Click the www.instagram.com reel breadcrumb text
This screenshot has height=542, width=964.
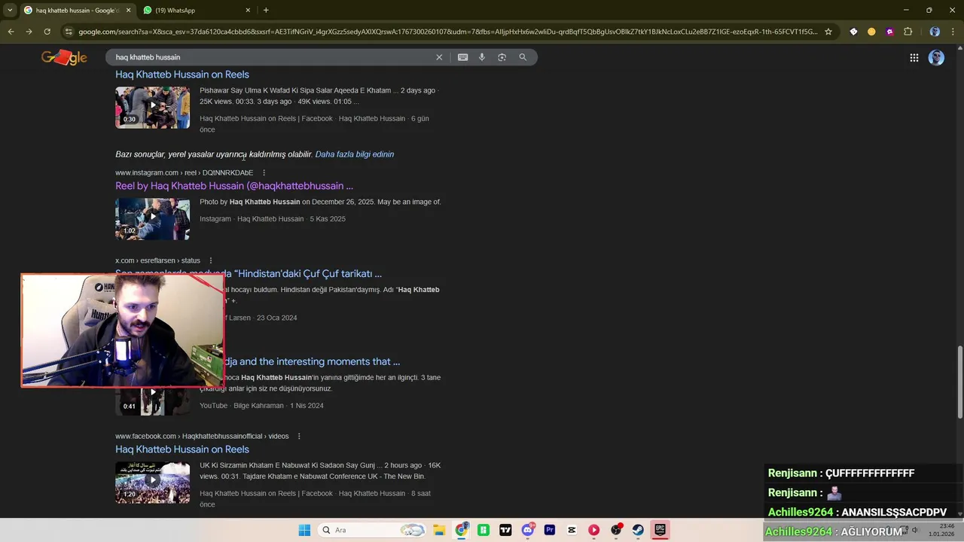[x=185, y=173]
